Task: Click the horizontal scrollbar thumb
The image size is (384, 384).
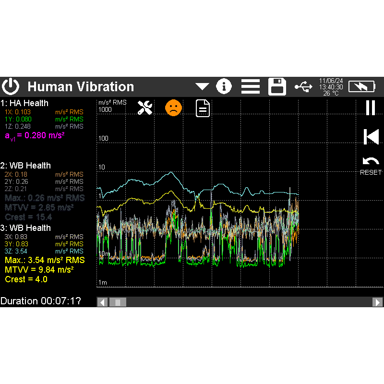Action: [117, 302]
